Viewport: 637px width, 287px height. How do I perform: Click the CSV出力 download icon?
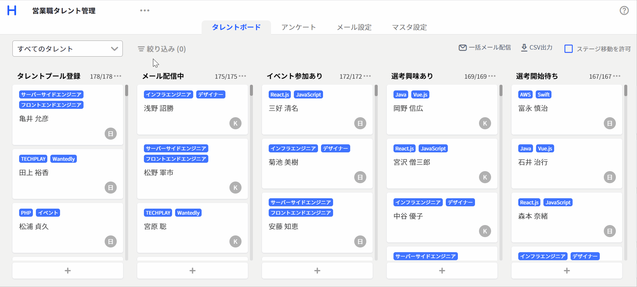[x=524, y=48]
